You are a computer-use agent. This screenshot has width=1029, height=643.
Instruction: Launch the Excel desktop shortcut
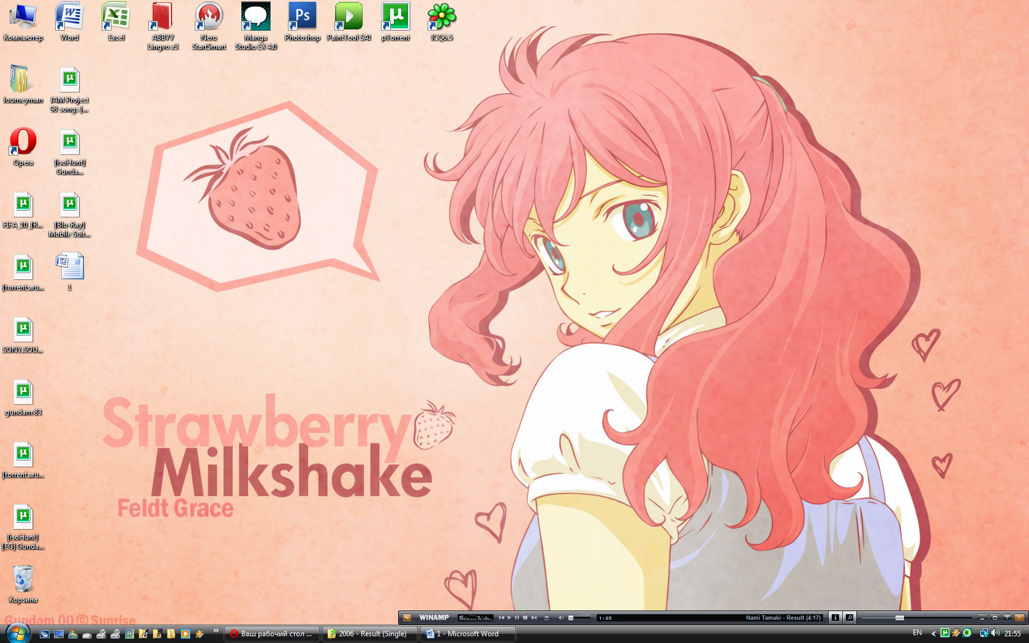(116, 22)
